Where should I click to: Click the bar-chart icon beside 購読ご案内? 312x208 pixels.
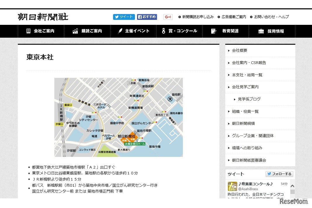[75, 31]
